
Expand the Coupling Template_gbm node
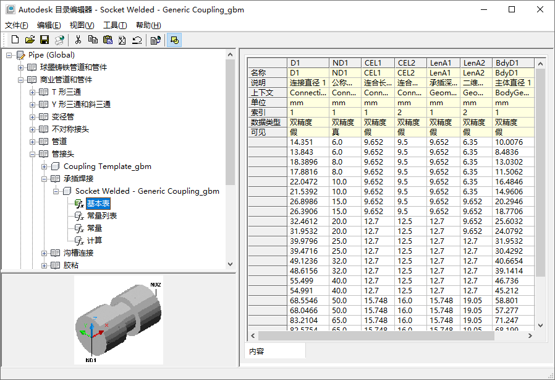[44, 166]
